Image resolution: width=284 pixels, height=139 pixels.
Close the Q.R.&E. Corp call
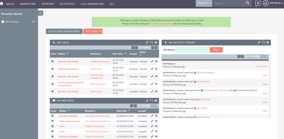pos(52,91)
